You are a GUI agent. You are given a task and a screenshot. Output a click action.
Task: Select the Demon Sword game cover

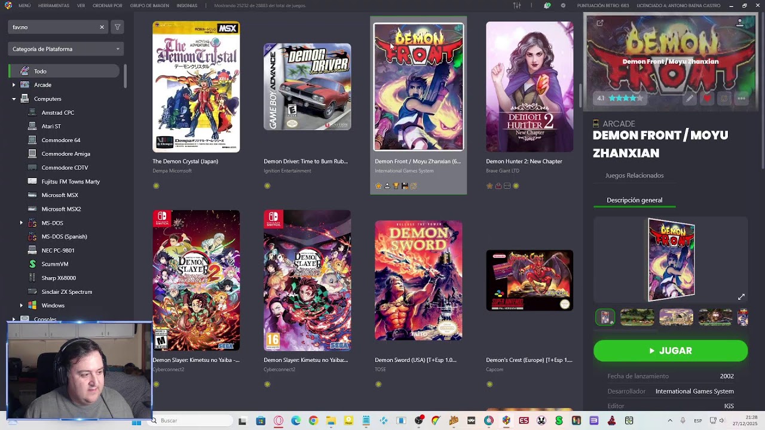(x=418, y=280)
